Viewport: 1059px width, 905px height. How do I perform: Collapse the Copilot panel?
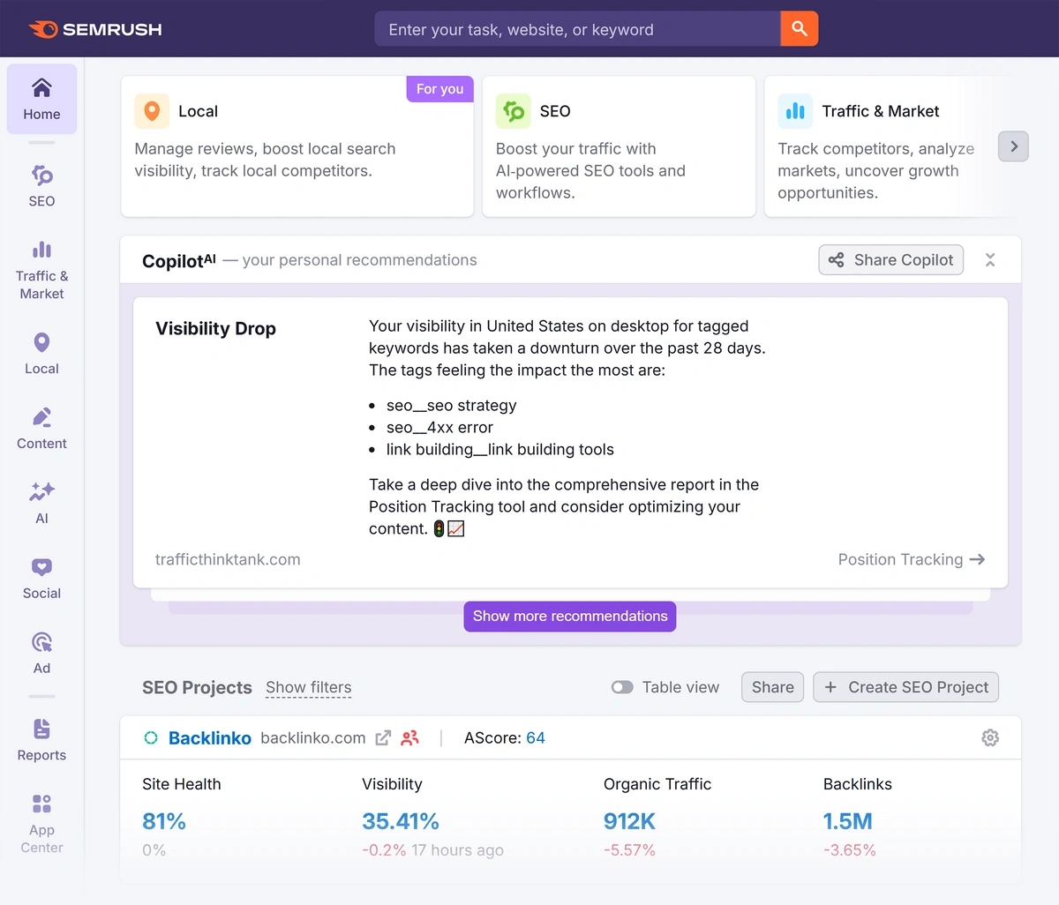(990, 259)
